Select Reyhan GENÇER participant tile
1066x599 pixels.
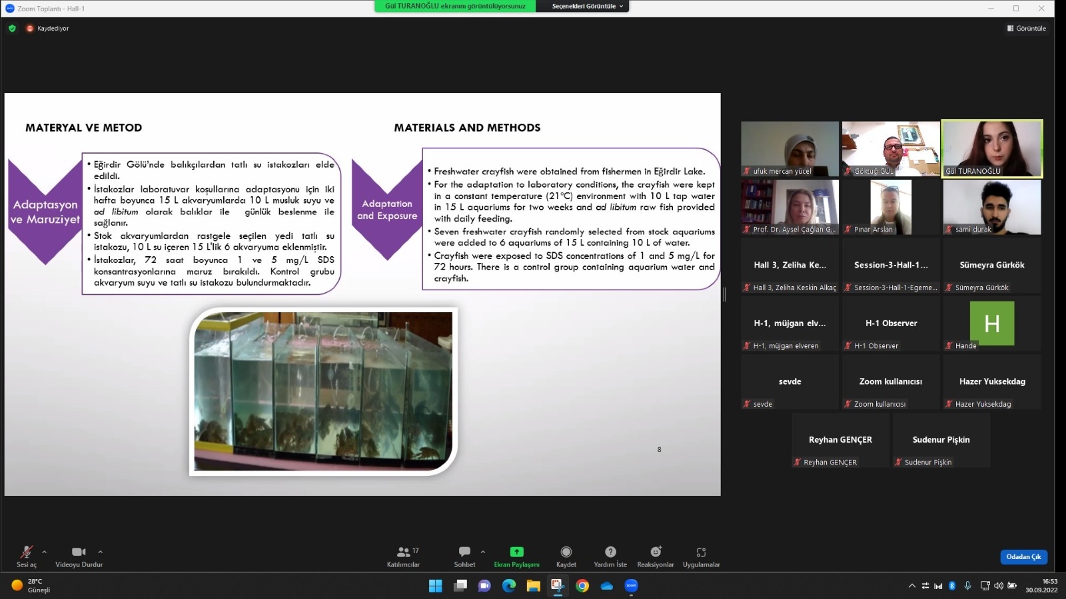point(840,440)
